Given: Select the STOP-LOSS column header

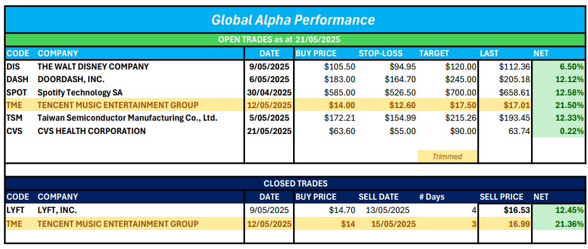Looking at the screenshot, I should point(380,53).
